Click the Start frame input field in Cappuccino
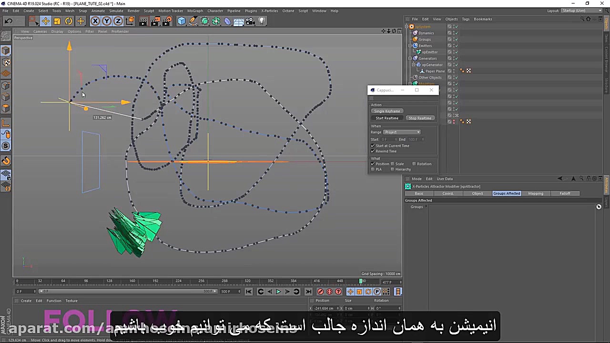610x343 pixels. (x=387, y=139)
